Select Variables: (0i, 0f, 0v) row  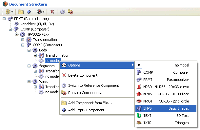click(37, 24)
